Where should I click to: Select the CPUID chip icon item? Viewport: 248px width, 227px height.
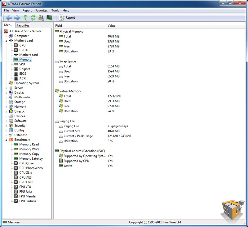coord(16,50)
